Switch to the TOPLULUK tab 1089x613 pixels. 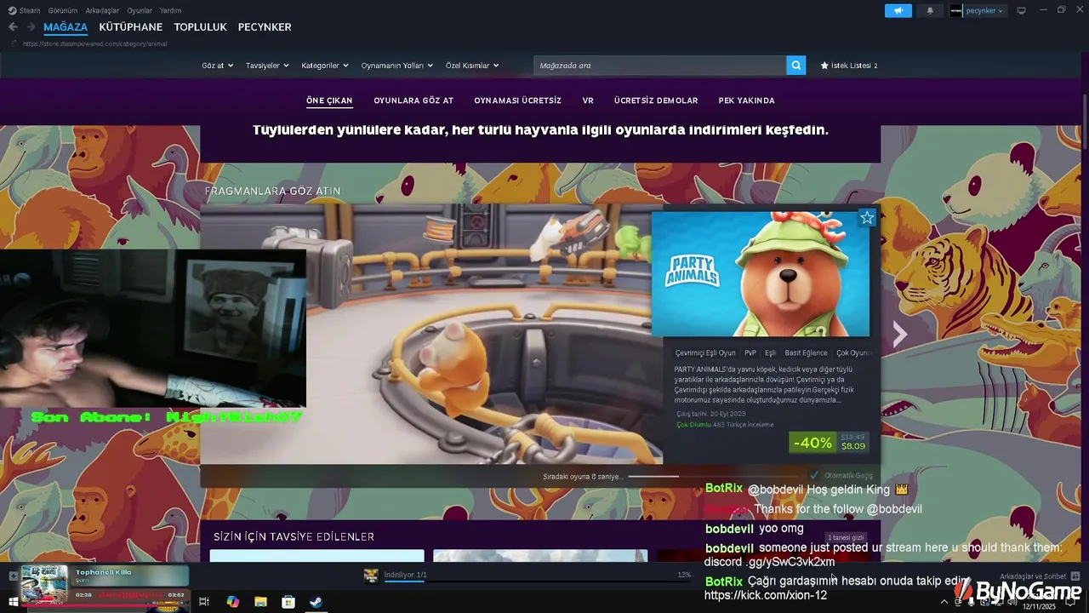200,27
